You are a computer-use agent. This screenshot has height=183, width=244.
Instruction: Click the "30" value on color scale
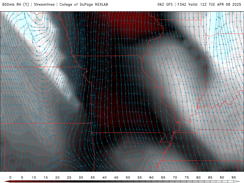click(81, 178)
